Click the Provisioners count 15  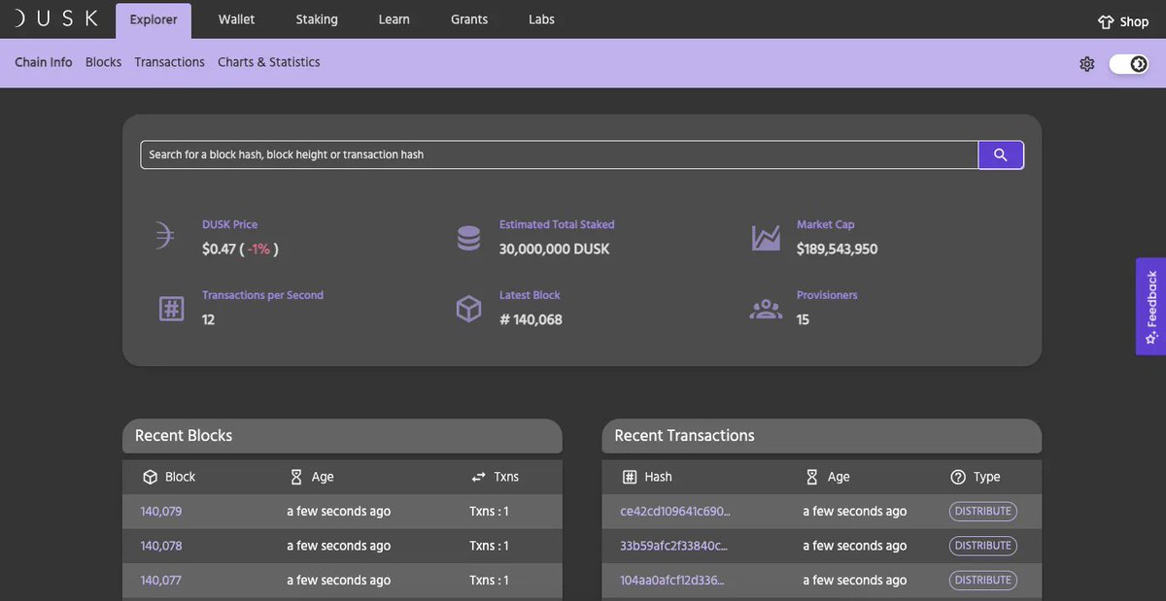click(x=803, y=320)
